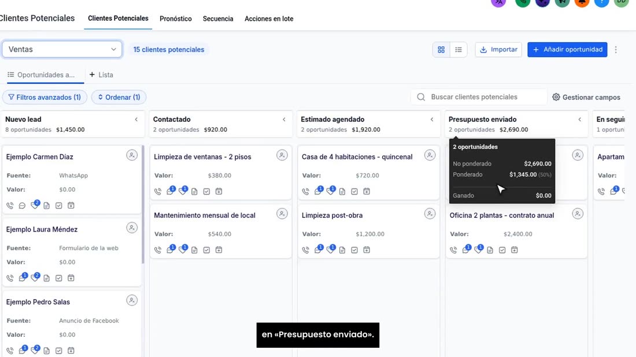Open Secuencia tab

coord(218,18)
